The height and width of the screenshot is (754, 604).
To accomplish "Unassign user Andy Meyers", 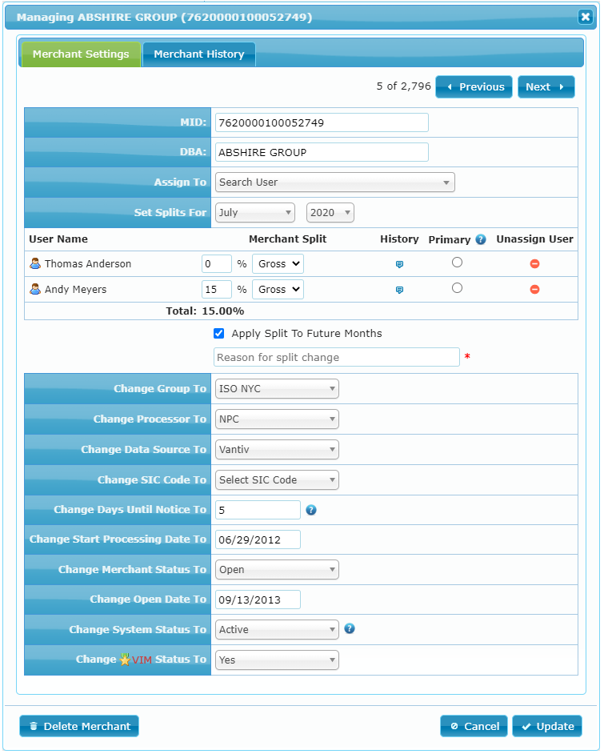I will (x=535, y=290).
